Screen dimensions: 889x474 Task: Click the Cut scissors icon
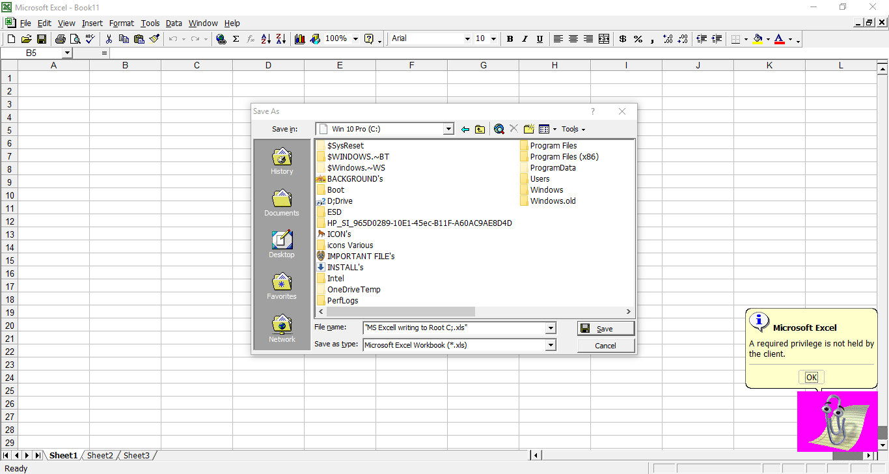tap(109, 39)
